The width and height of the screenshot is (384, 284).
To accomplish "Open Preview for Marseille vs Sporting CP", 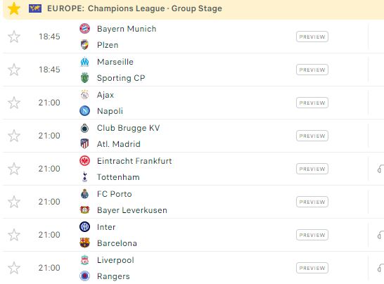I will coord(312,70).
